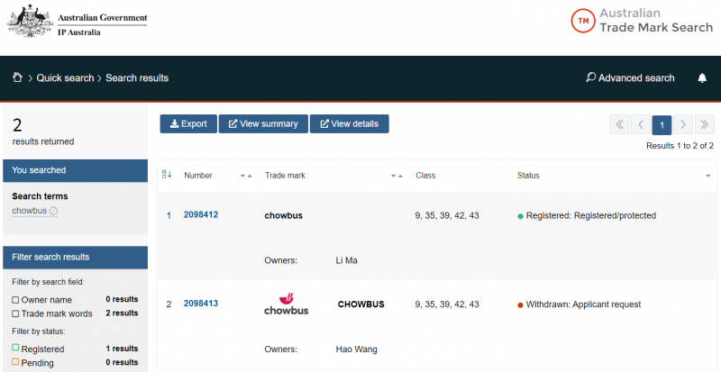
Task: Tick the Pending status filter checkbox
Action: click(x=15, y=362)
